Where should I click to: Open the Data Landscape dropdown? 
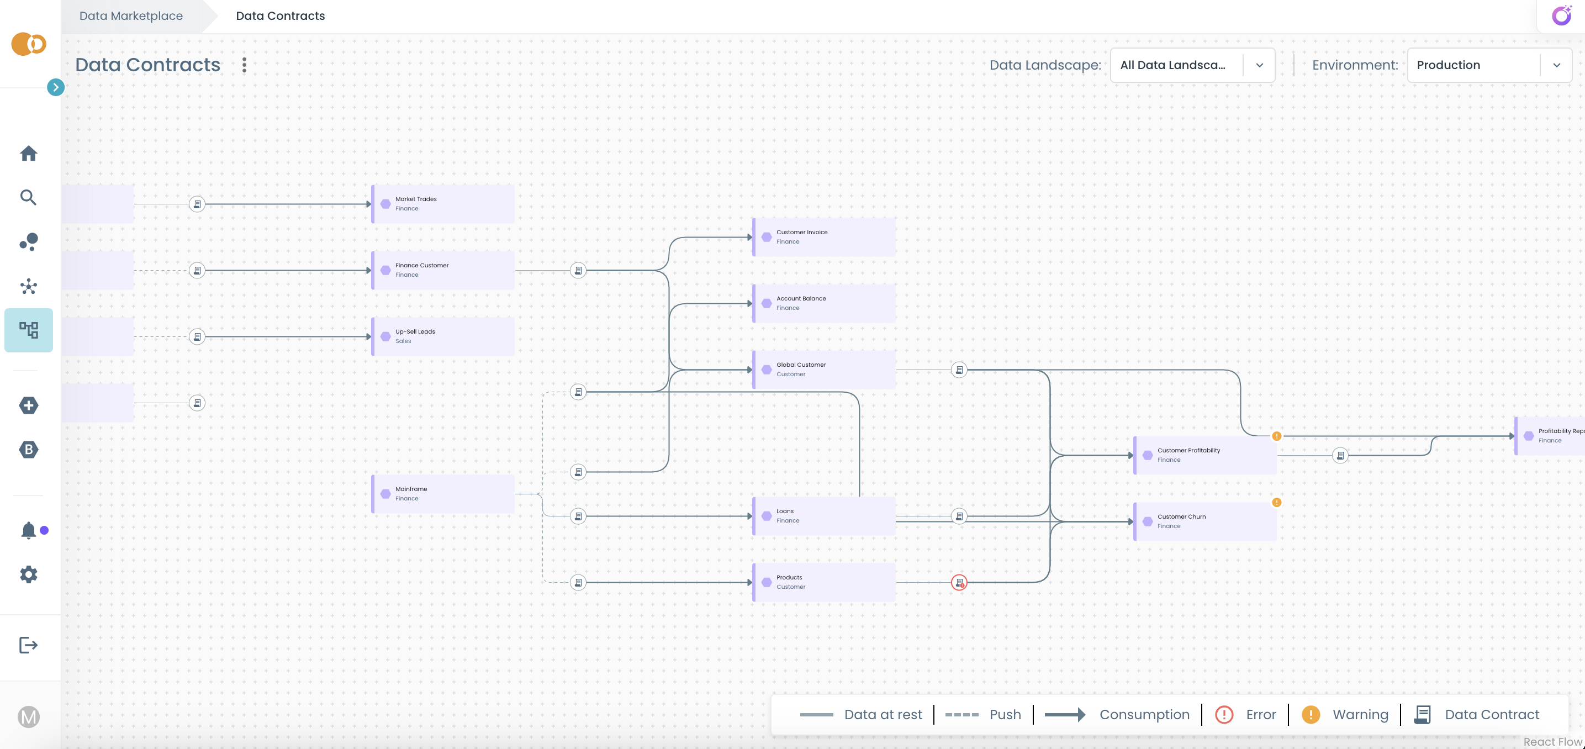1192,65
